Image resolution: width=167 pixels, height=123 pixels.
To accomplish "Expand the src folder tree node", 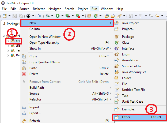I will (x=8, y=41).
